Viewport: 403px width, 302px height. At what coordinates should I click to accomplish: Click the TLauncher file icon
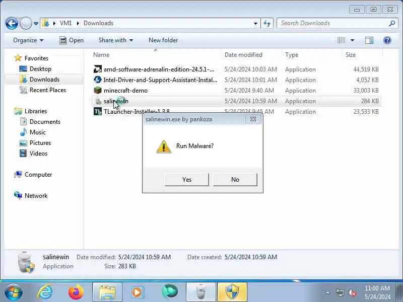[98, 111]
